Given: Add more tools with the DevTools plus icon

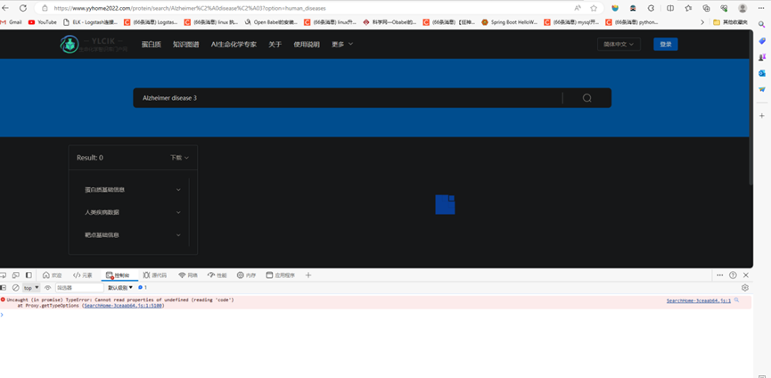Looking at the screenshot, I should click(x=308, y=275).
